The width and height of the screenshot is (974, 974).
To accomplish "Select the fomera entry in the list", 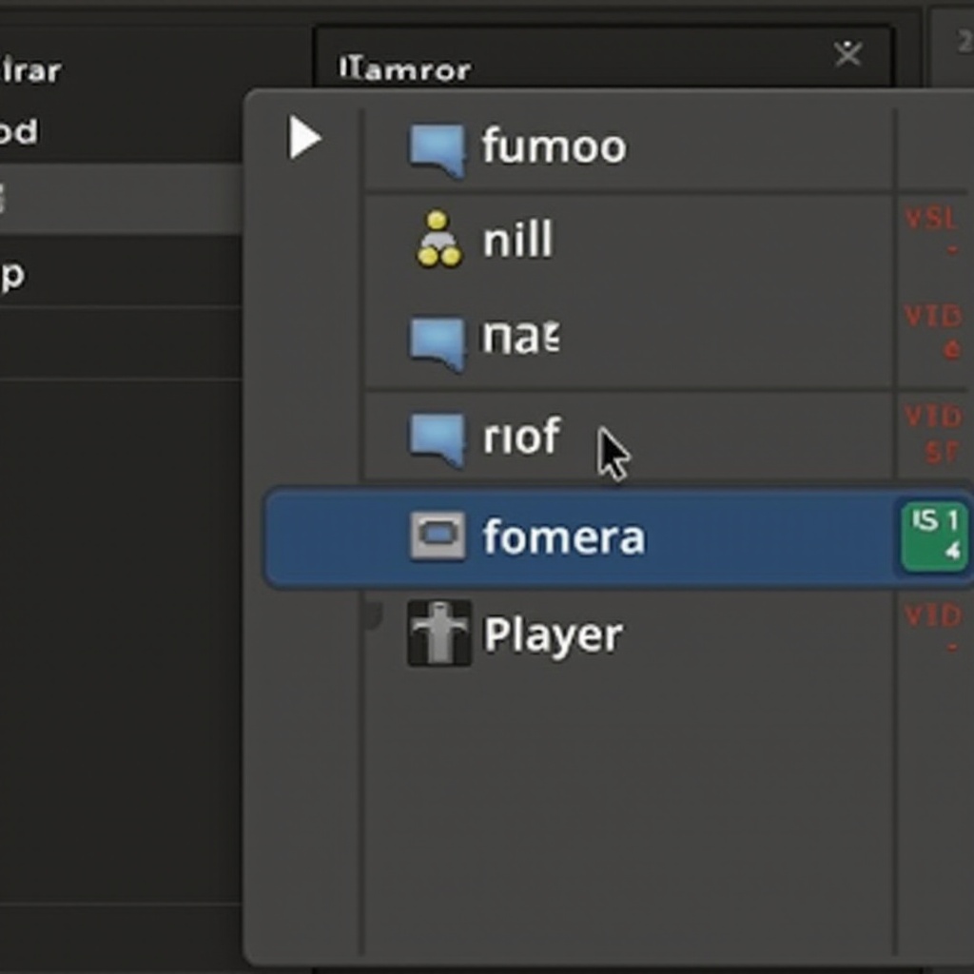I will (x=563, y=537).
